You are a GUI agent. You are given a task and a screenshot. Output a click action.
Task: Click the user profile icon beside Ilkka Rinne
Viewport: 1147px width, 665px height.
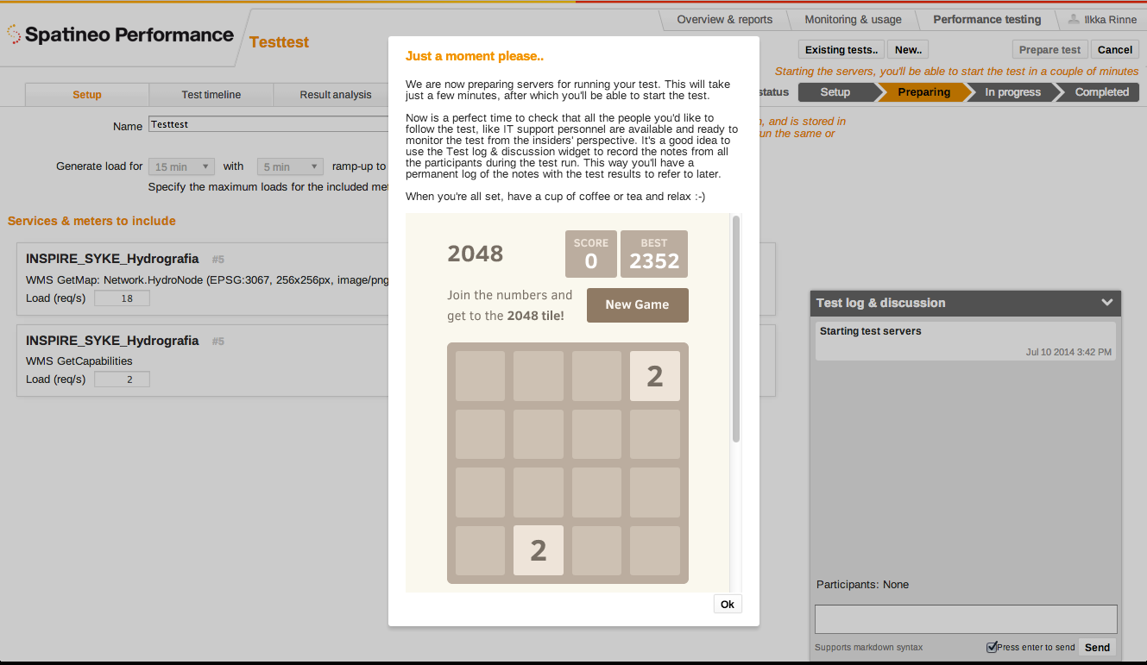[1074, 19]
